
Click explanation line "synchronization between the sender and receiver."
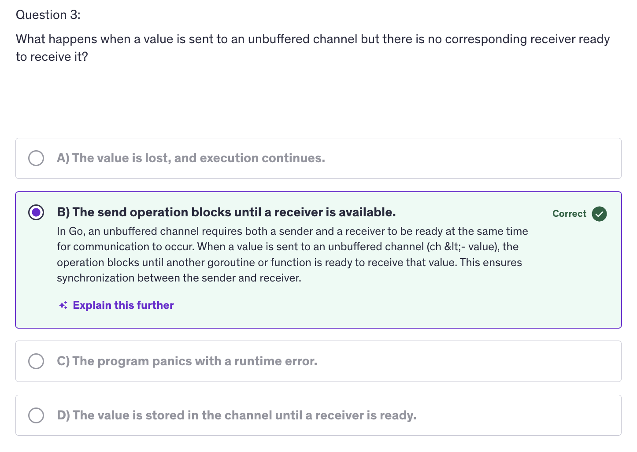(179, 278)
